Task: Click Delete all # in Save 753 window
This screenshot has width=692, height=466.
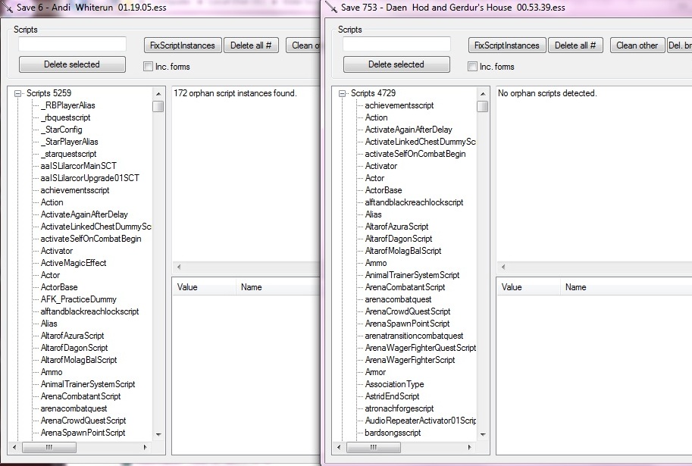Action: (575, 45)
